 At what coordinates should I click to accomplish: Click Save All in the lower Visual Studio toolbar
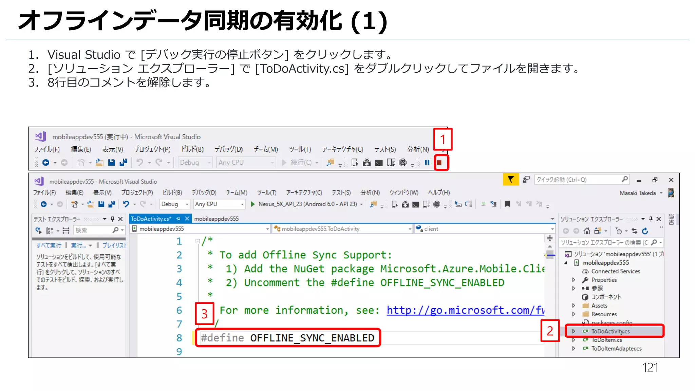point(112,204)
